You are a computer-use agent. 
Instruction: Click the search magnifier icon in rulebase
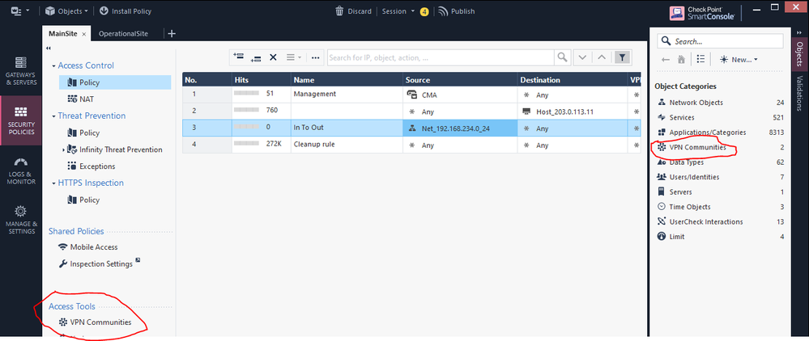click(562, 57)
